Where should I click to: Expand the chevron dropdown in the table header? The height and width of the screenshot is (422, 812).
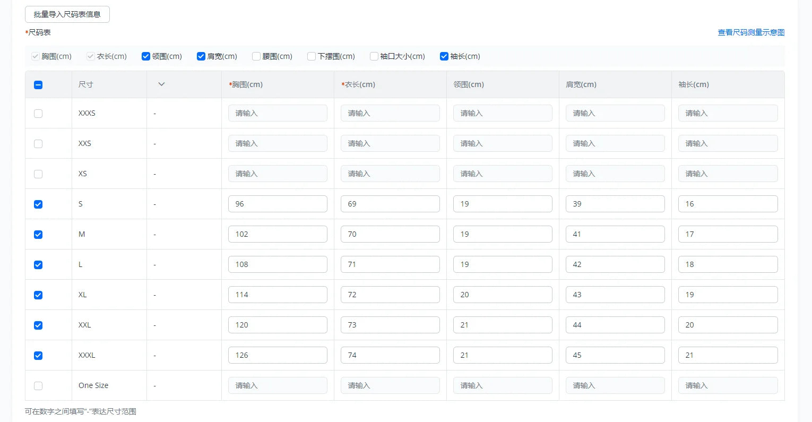pos(161,84)
